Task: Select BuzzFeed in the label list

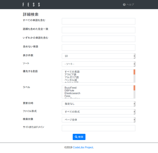Action: pyautogui.click(x=71, y=88)
